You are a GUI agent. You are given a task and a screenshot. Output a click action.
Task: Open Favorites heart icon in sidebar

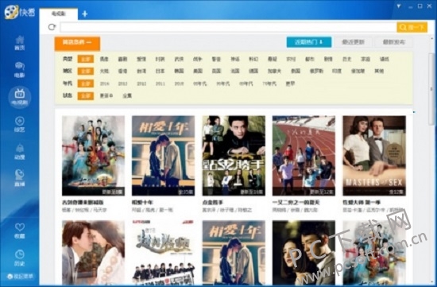pyautogui.click(x=20, y=231)
